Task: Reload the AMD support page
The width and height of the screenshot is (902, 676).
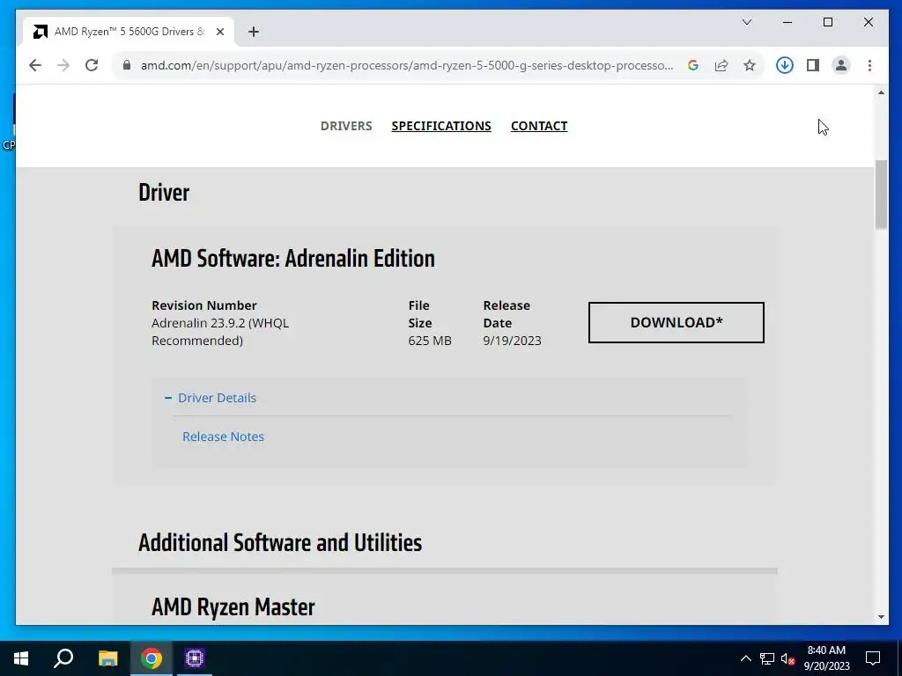Action: [x=92, y=65]
